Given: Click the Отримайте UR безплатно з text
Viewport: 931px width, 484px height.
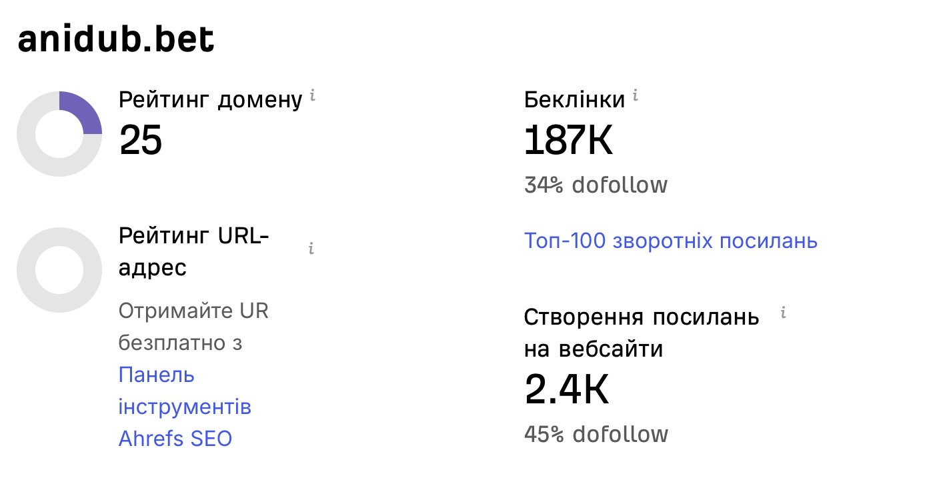Looking at the screenshot, I should click(x=193, y=327).
